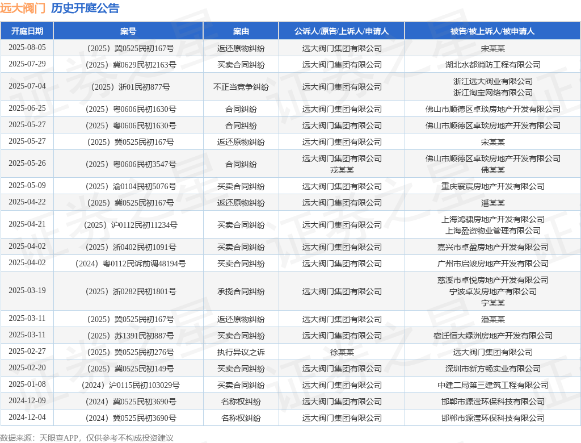581x443 pixels.
Task: Click defendant 上海鸿骕房地产开发有限公司
Action: point(493,219)
